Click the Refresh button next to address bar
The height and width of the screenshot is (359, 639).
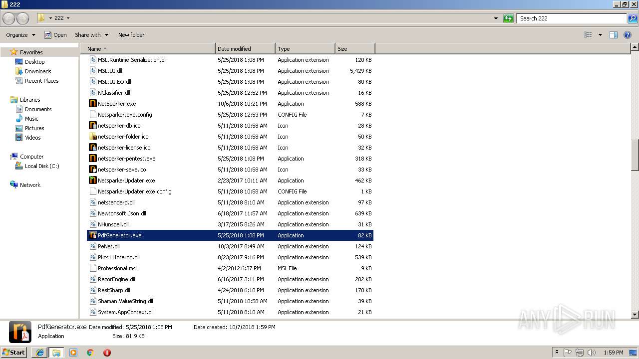click(508, 18)
